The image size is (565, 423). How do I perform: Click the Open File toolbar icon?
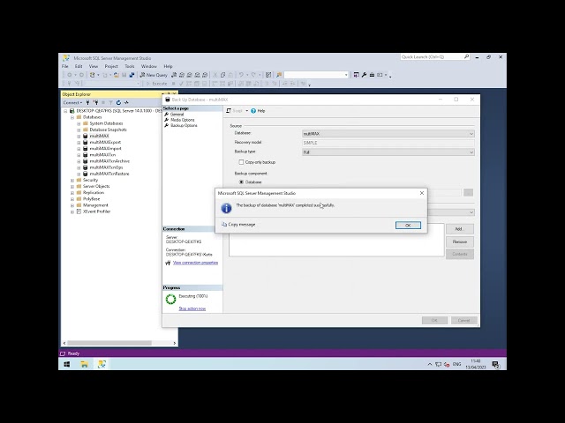[116, 75]
